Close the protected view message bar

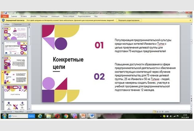(x=190, y=20)
